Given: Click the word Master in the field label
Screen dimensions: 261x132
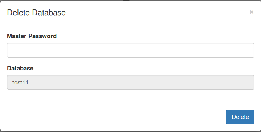Looking at the screenshot, I should click(x=17, y=36).
